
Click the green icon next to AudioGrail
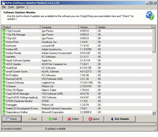(4, 68)
